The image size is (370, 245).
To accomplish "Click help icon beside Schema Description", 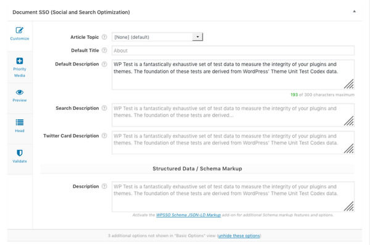I will tap(104, 186).
